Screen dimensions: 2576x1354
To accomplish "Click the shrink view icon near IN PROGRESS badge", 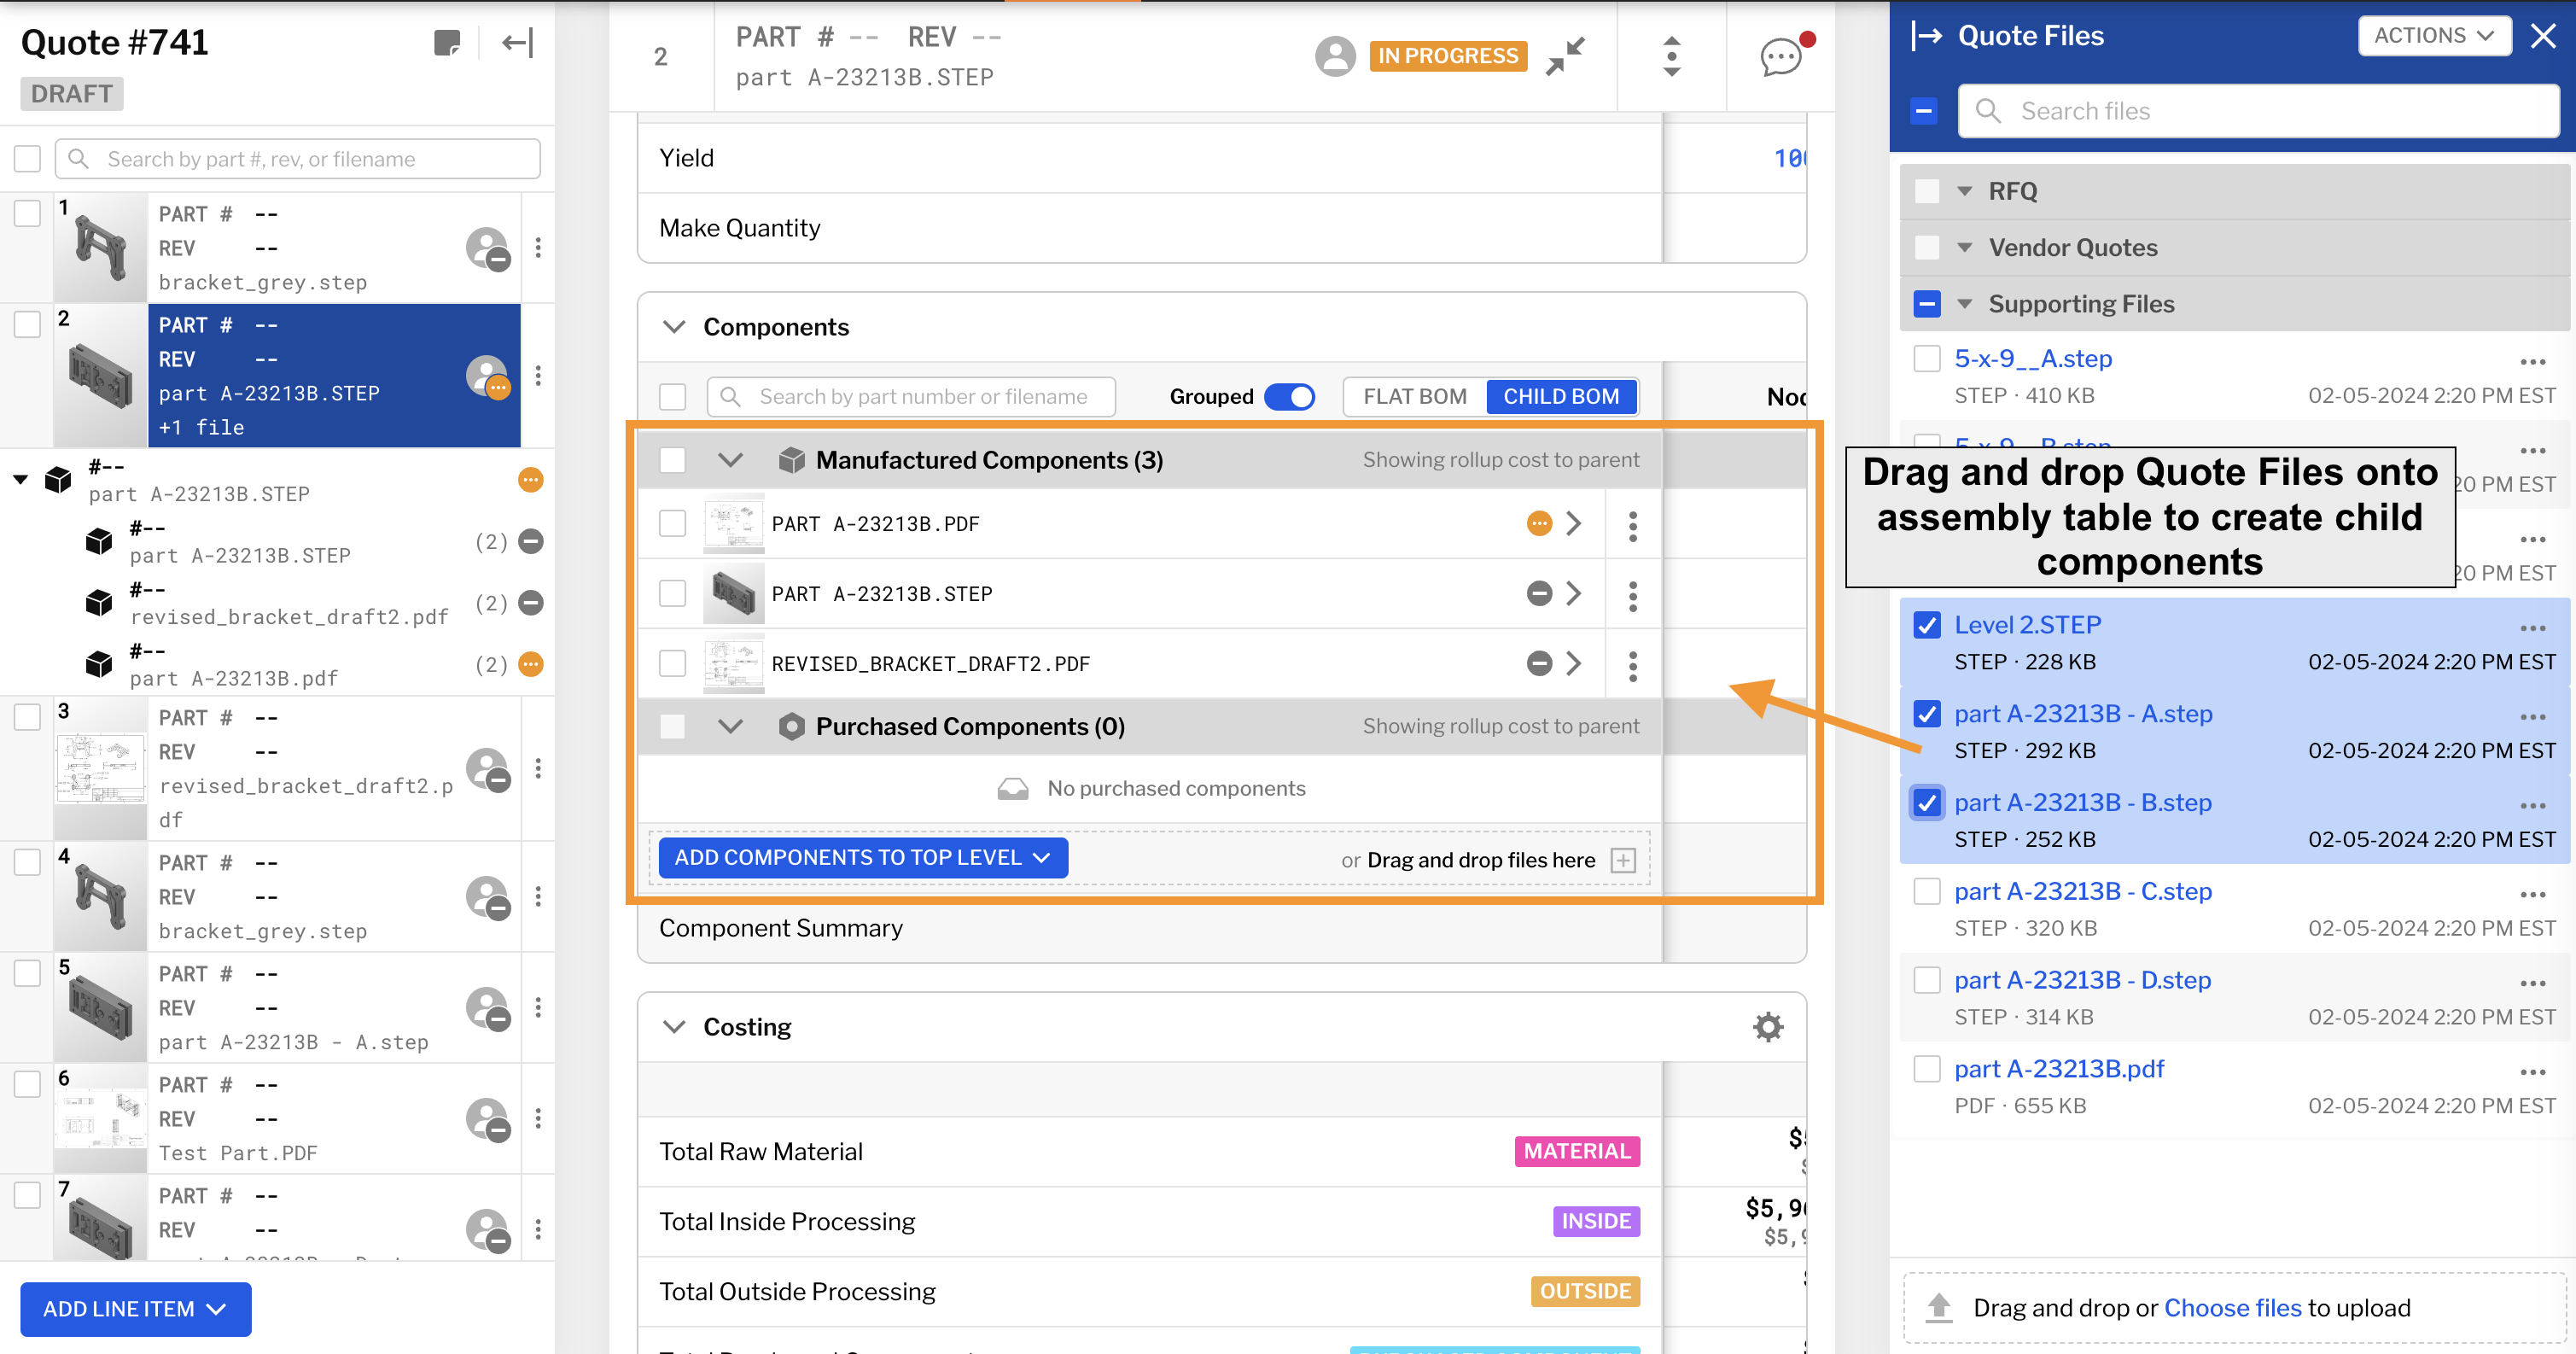I will 1565,56.
